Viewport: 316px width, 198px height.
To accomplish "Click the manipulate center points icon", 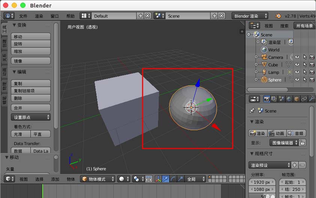I will click(x=149, y=179).
